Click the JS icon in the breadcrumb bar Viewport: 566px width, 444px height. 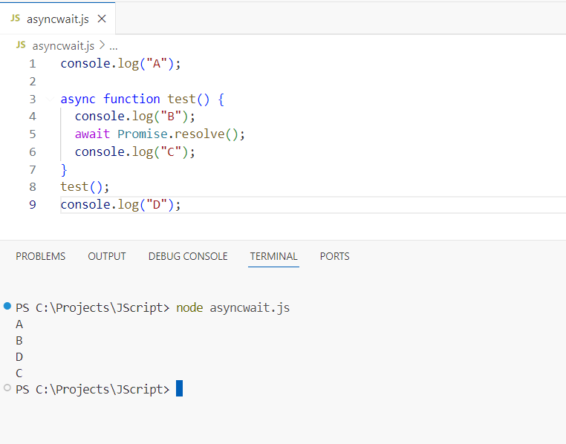pos(21,45)
